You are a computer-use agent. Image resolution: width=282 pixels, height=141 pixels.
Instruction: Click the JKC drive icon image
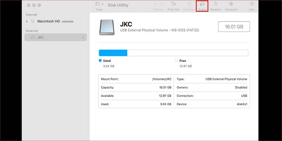pyautogui.click(x=107, y=27)
